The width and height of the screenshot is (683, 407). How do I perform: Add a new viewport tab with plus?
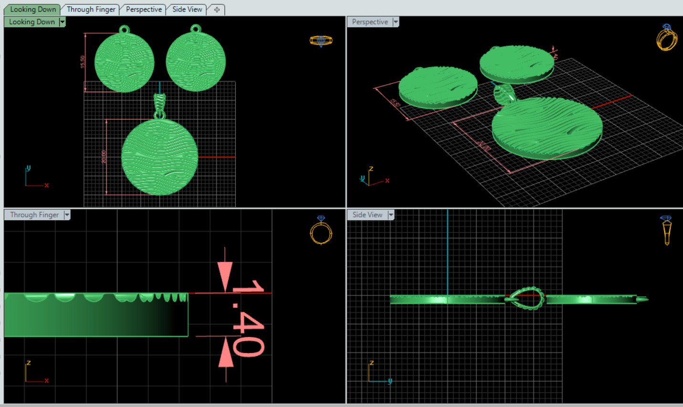[x=217, y=10]
